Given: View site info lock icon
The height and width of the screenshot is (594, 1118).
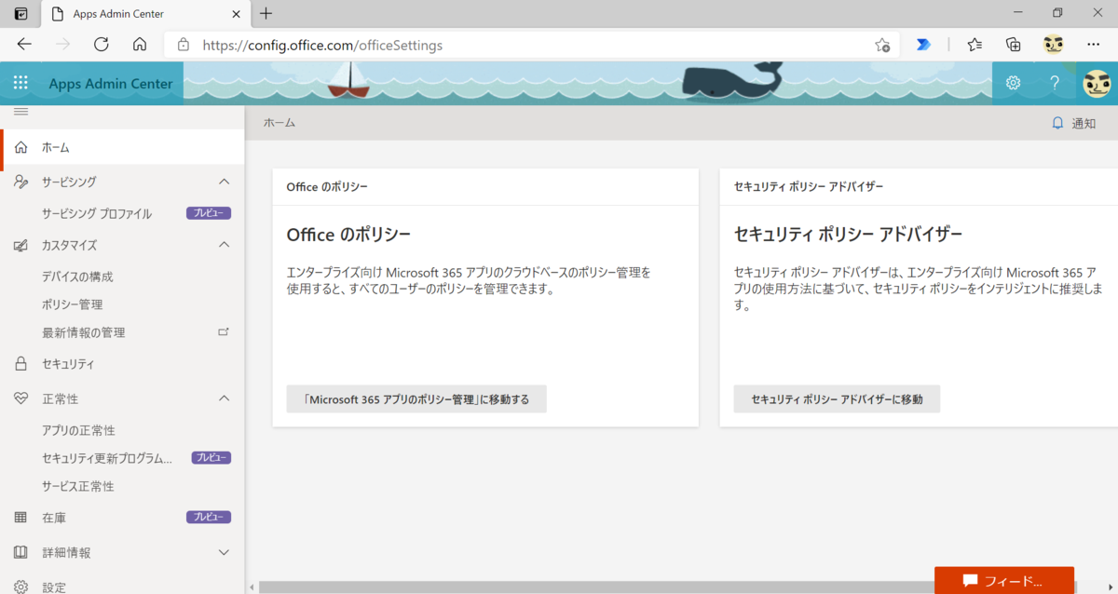Looking at the screenshot, I should [184, 44].
